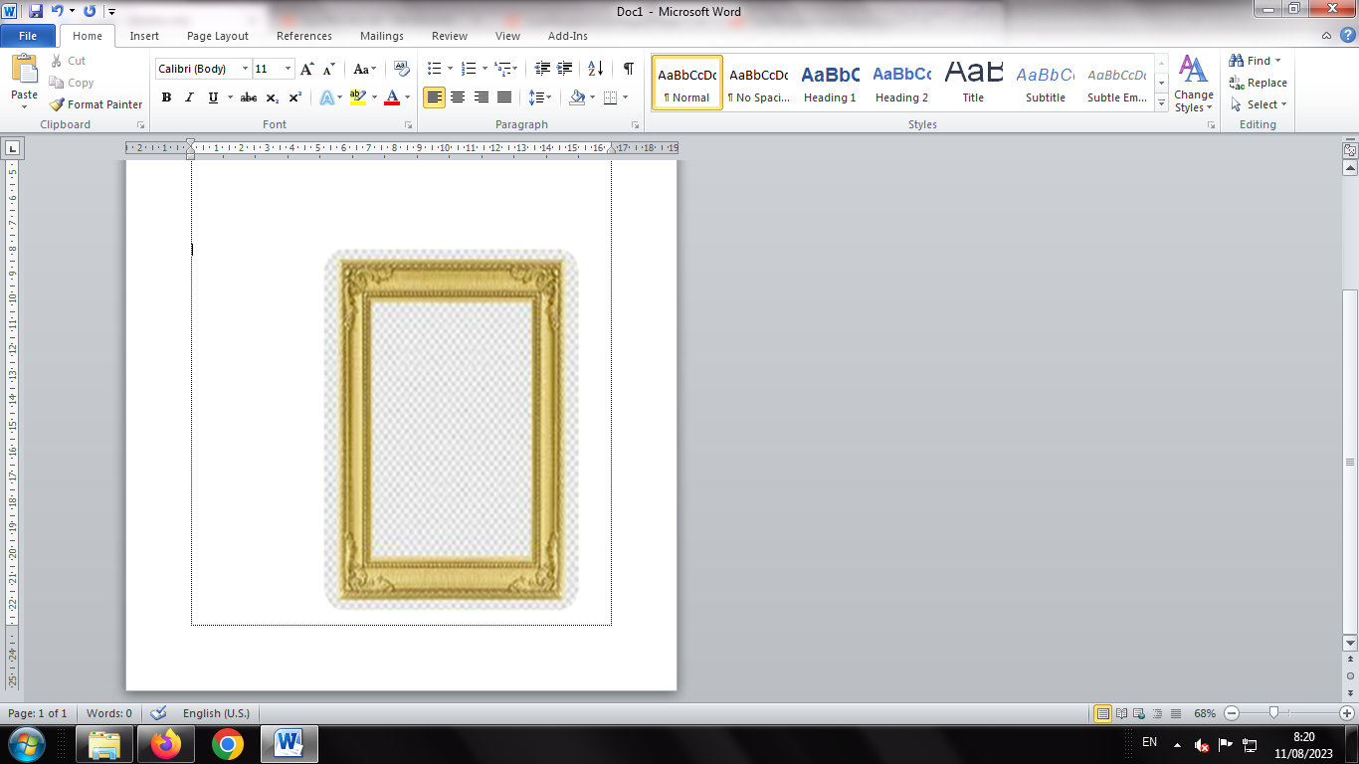Select Center alignment
The image size is (1359, 764).
pyautogui.click(x=458, y=97)
